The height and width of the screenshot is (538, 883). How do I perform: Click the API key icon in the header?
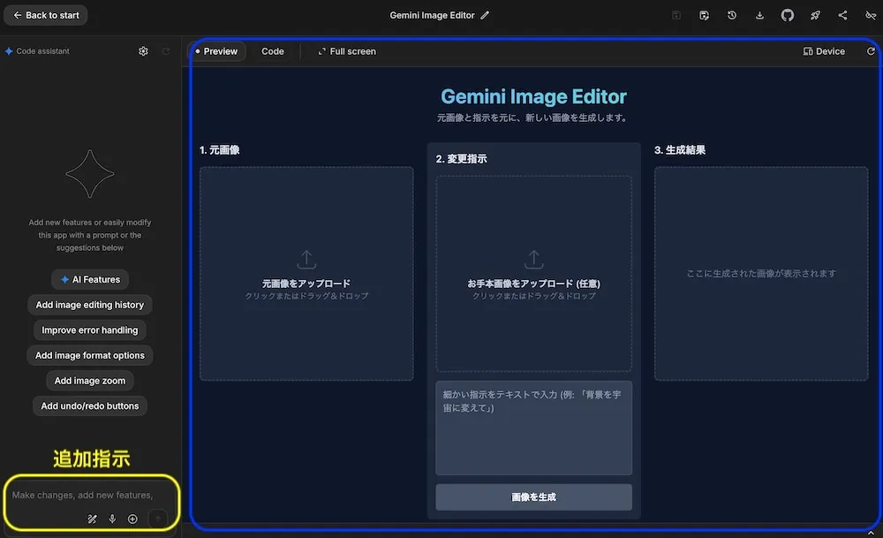point(871,15)
